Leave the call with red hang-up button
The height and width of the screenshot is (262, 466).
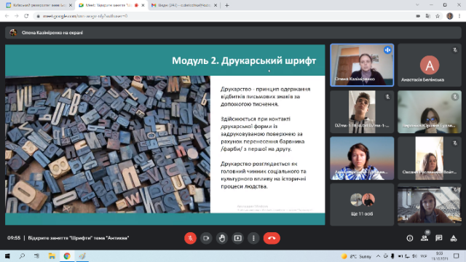[272, 238]
